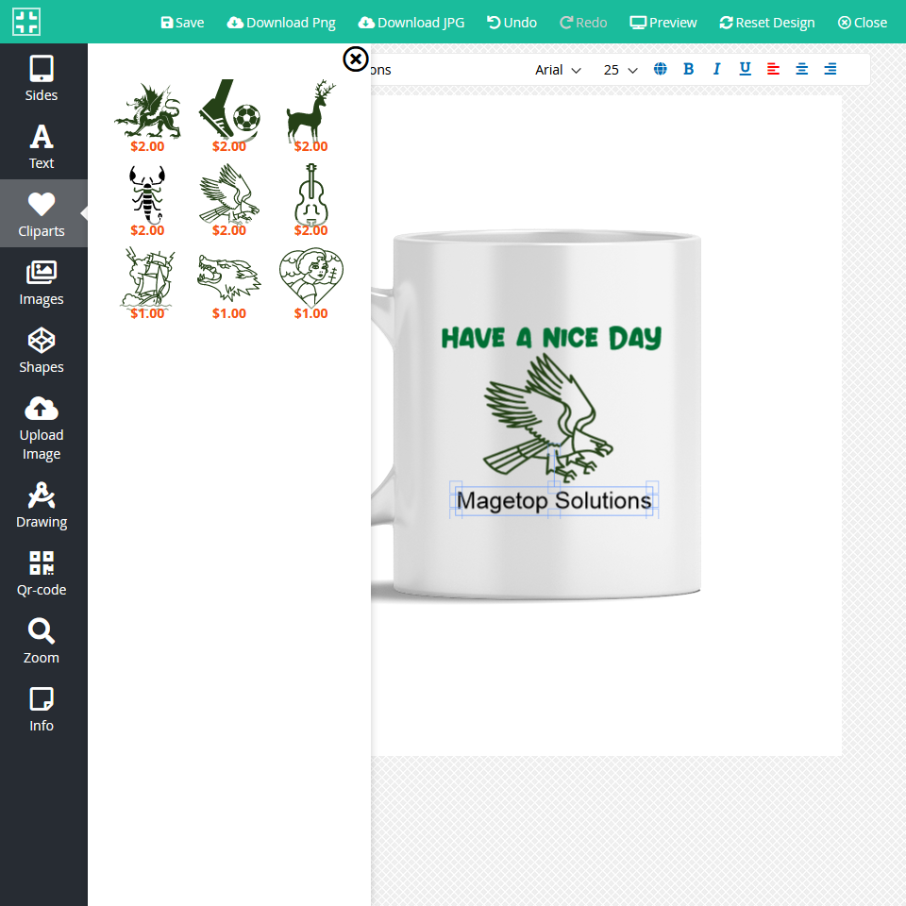906x906 pixels.
Task: Open the Shapes panel
Action: (x=42, y=350)
